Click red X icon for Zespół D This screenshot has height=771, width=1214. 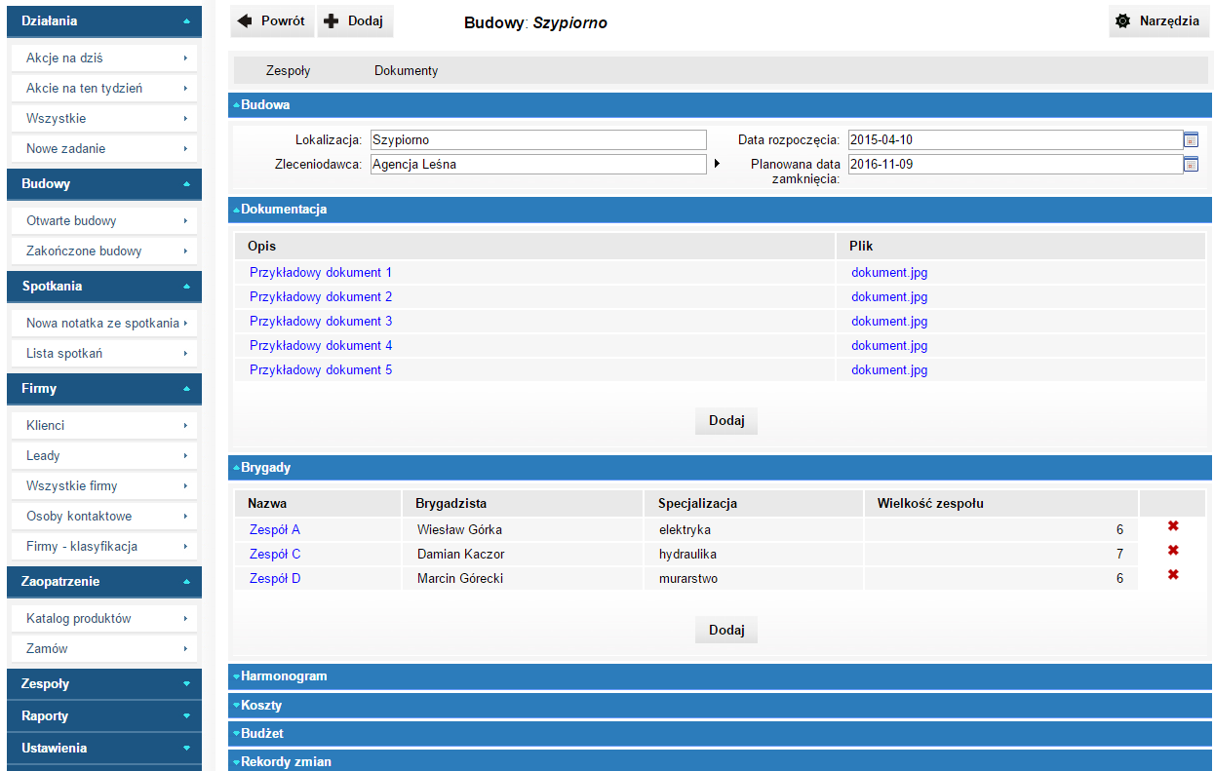pos(1173,575)
